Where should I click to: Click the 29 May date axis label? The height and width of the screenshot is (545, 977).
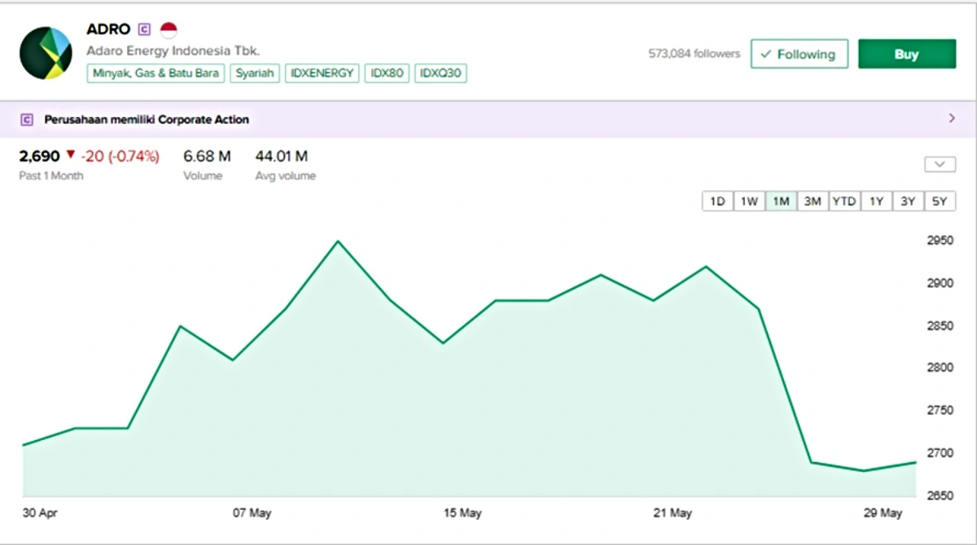coord(883,513)
